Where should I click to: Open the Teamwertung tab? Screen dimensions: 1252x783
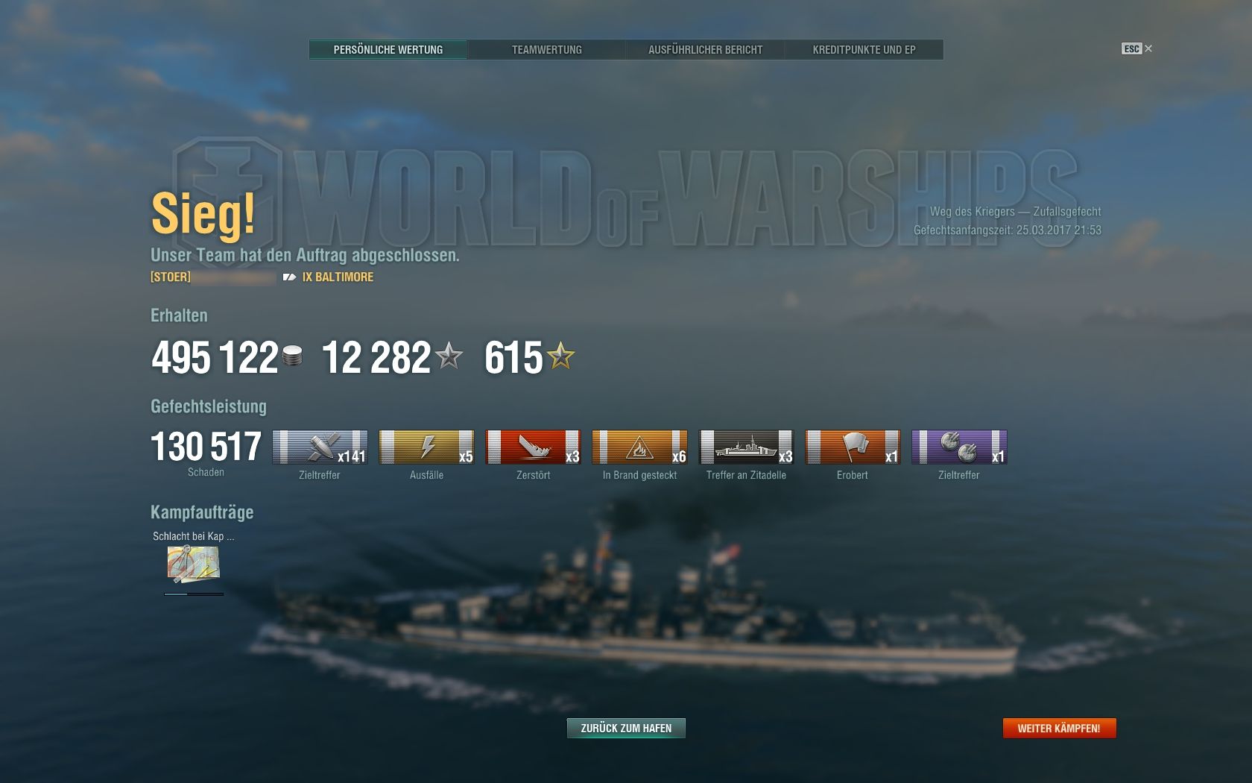(547, 50)
